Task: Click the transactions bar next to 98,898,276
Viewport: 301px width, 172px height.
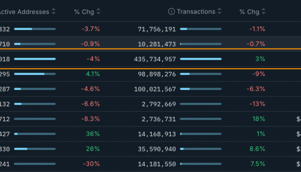Action: pos(201,74)
